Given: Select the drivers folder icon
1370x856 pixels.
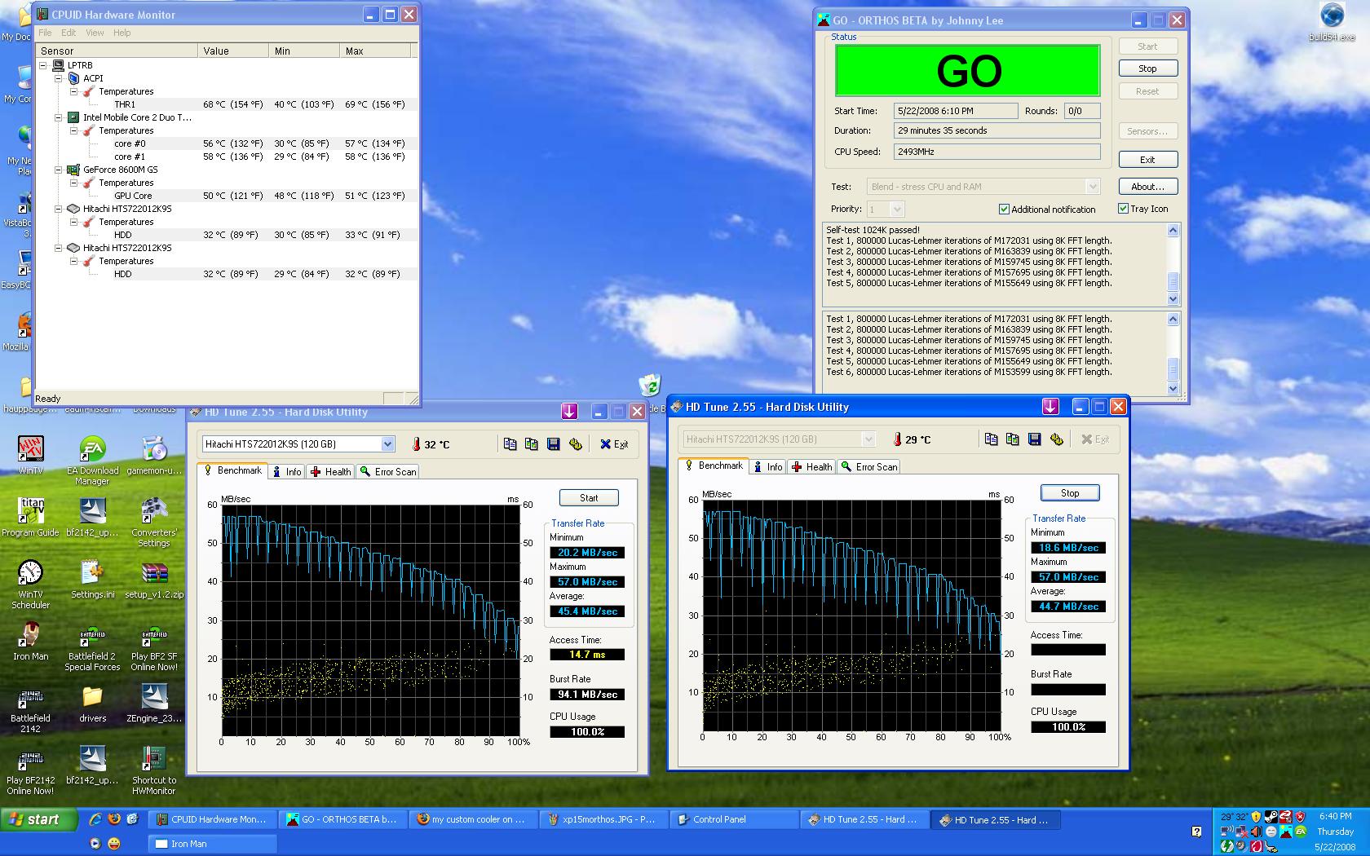Looking at the screenshot, I should pos(92,703).
